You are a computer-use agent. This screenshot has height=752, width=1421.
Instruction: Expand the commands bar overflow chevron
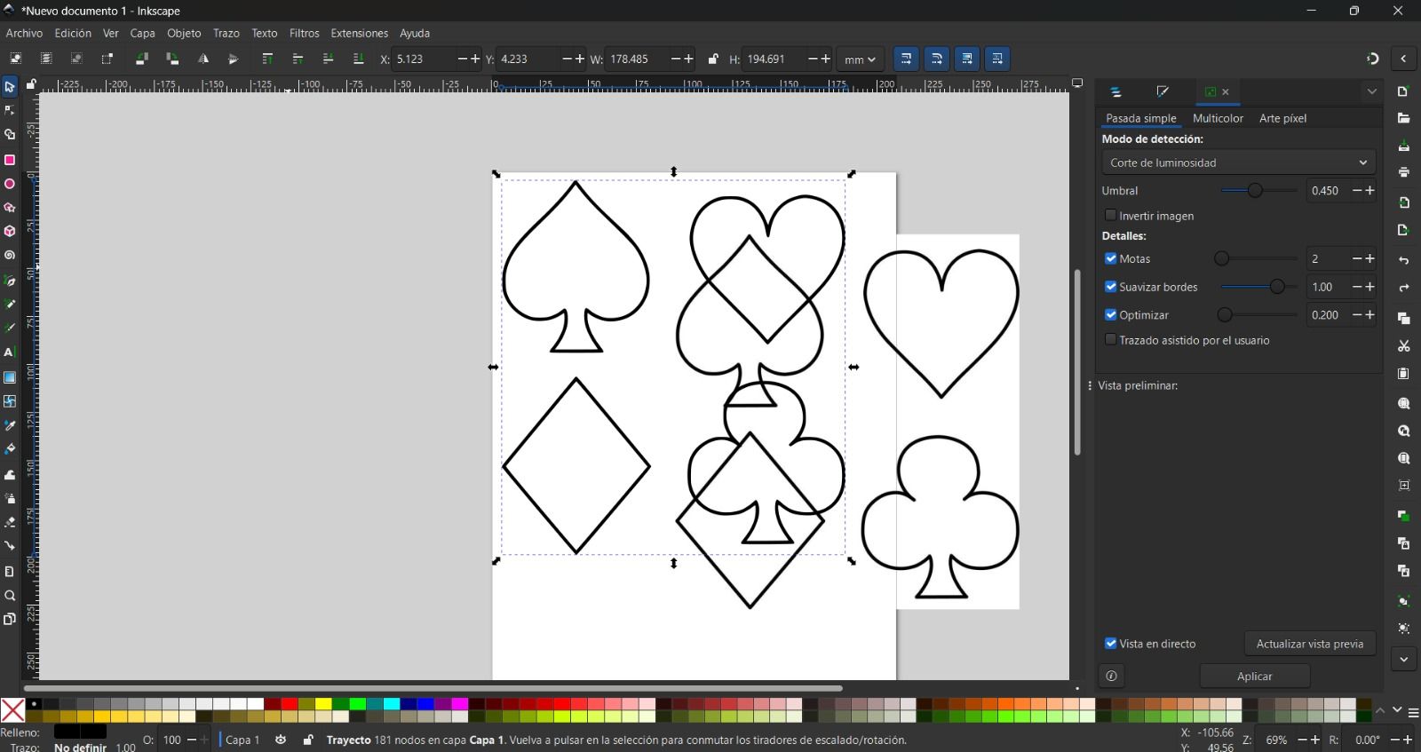[x=1404, y=659]
